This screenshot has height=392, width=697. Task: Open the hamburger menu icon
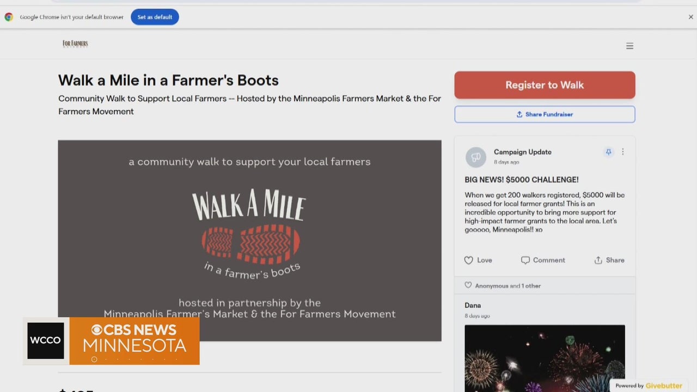tap(629, 46)
